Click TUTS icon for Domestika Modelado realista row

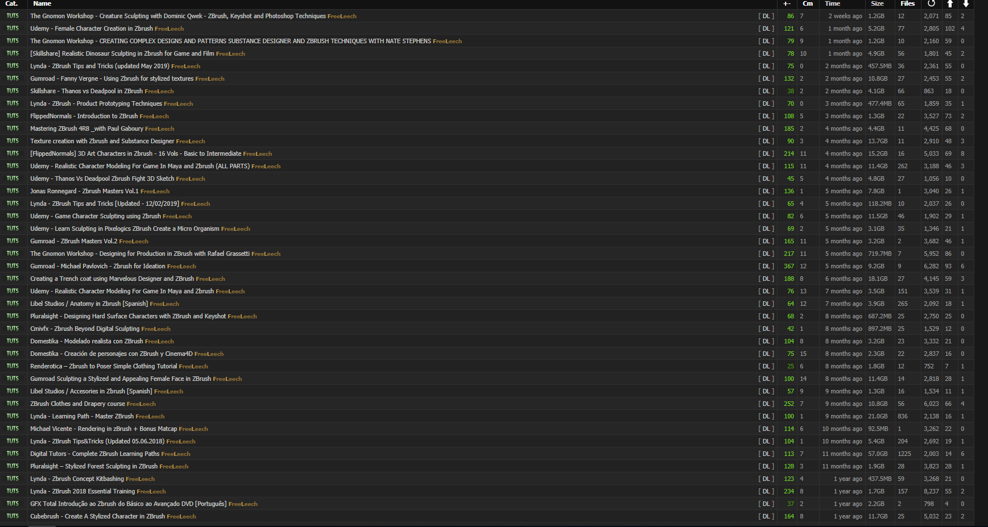[x=13, y=341]
